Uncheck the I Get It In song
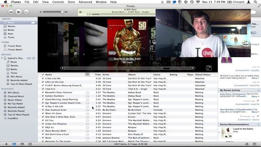The width and height of the screenshot is (261, 147). [x=43, y=89]
